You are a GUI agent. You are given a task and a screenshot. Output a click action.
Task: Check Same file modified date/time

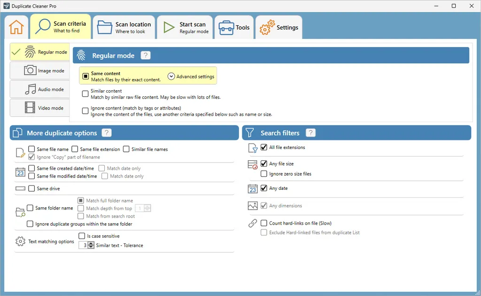point(31,176)
